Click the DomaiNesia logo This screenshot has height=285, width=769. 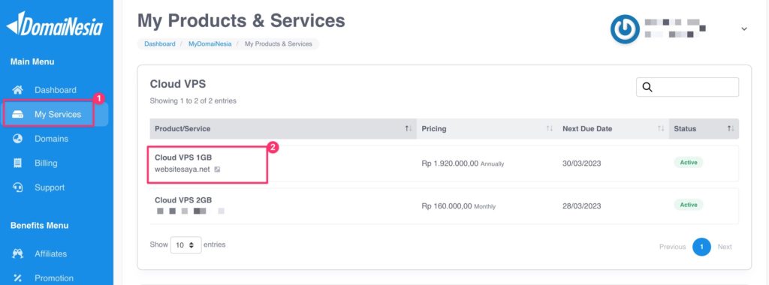[x=54, y=24]
